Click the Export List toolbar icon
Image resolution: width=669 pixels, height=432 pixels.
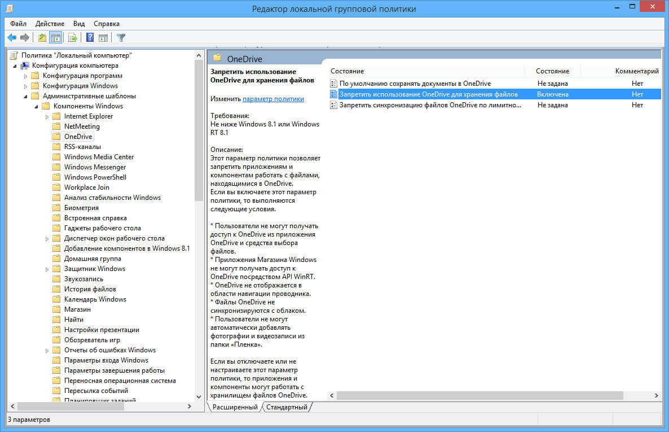(73, 38)
